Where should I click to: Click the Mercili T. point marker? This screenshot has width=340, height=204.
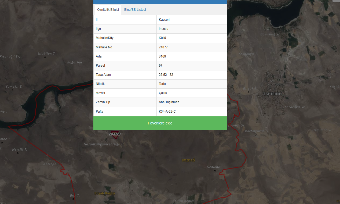point(18,153)
